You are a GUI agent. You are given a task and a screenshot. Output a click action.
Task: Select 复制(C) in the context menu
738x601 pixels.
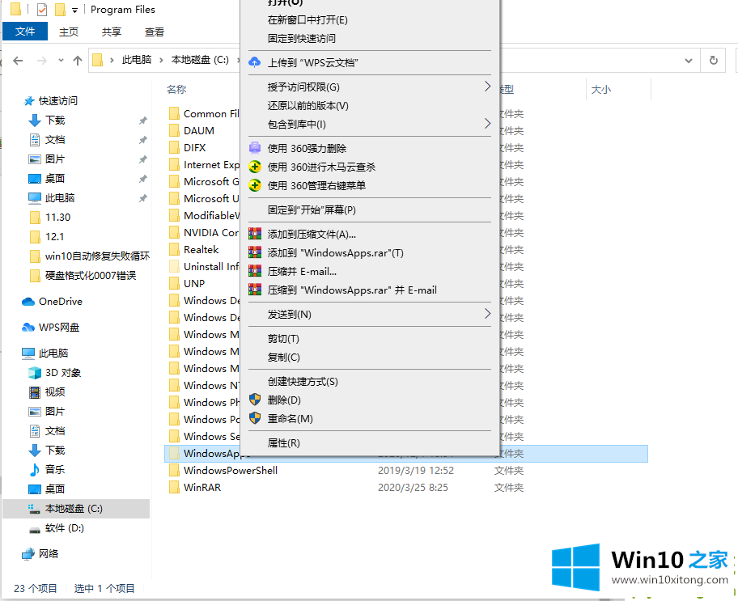point(283,357)
